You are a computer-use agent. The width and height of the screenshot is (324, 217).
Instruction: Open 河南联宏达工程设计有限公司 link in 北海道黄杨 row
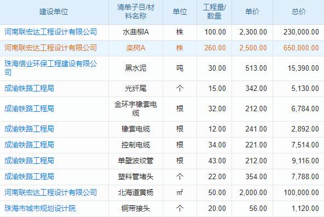point(50,192)
